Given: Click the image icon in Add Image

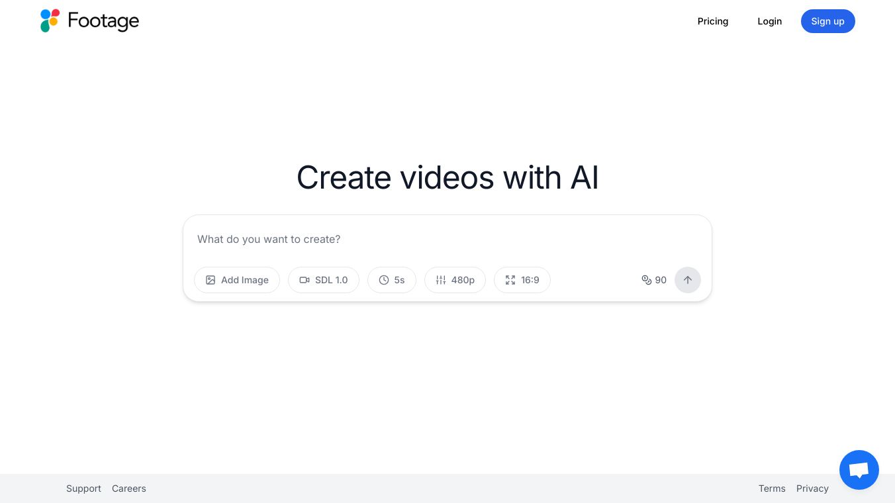Looking at the screenshot, I should pos(211,280).
